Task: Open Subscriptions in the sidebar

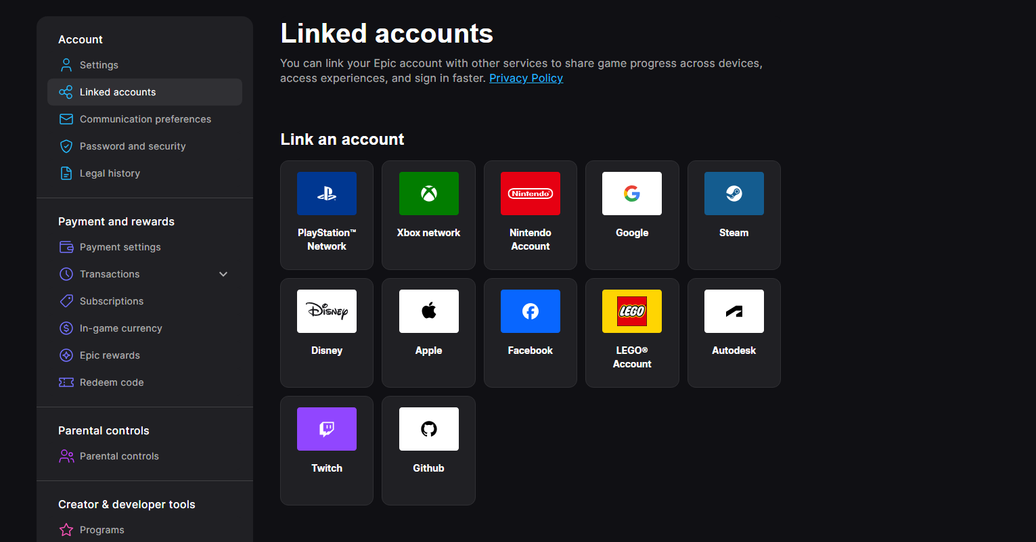Action: click(112, 301)
